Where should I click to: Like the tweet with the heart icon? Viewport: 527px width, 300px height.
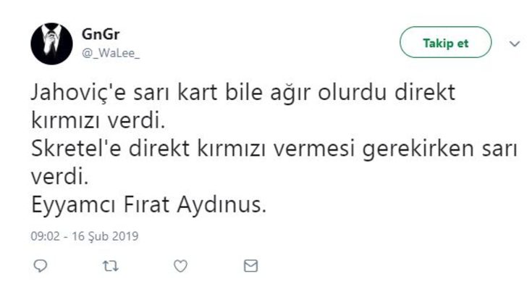click(x=181, y=267)
